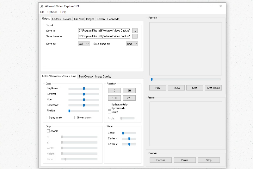Open the Save as avi dropdown

(x=84, y=44)
